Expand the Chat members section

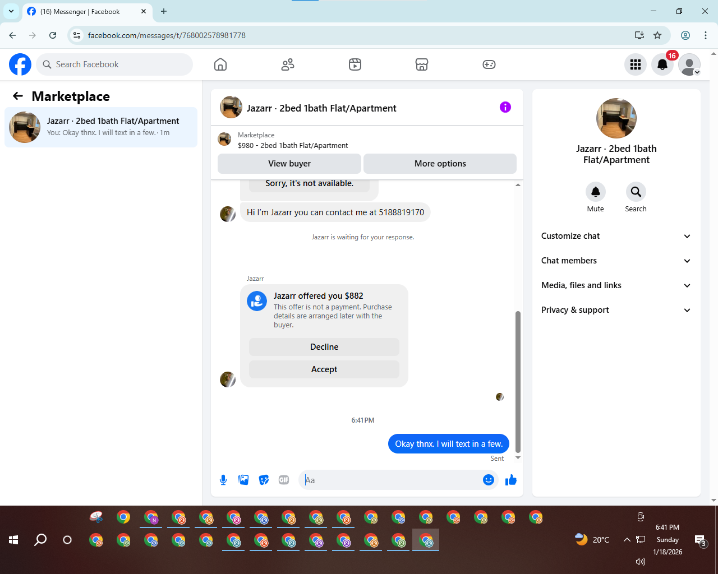pos(616,261)
